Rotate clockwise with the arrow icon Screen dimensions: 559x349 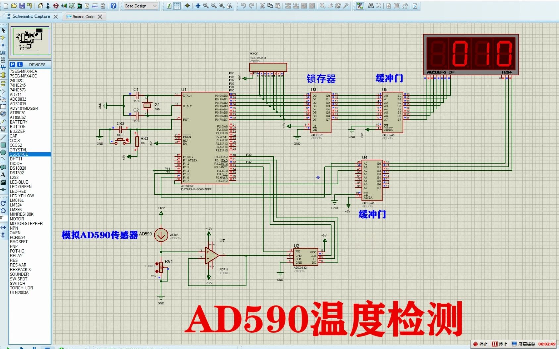click(3, 203)
